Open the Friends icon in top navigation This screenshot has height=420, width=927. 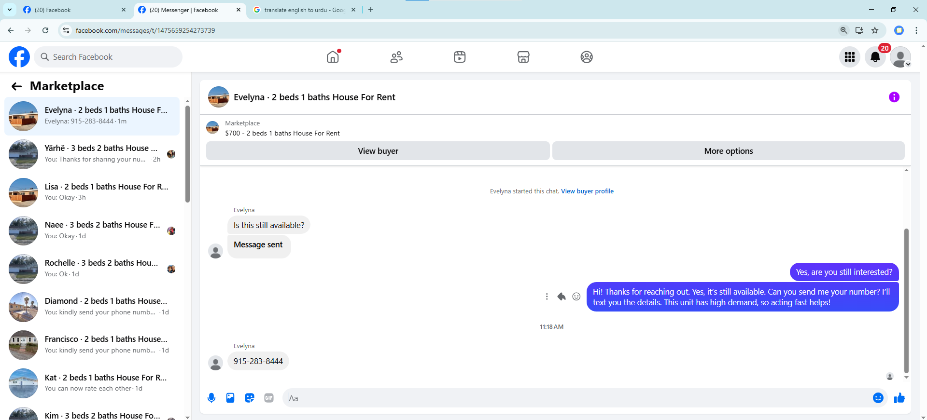pyautogui.click(x=396, y=57)
